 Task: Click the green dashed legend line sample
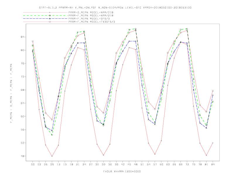[45, 16]
